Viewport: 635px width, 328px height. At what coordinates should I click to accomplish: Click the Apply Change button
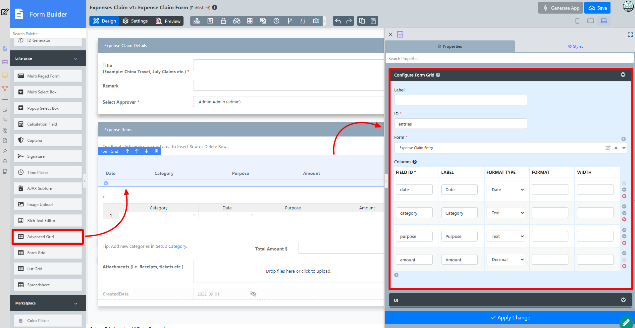tap(510, 317)
